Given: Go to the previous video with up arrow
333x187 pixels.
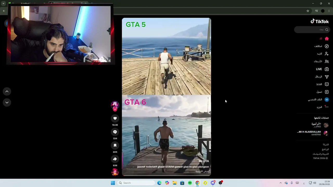Looking at the screenshot, I should click(7, 91).
